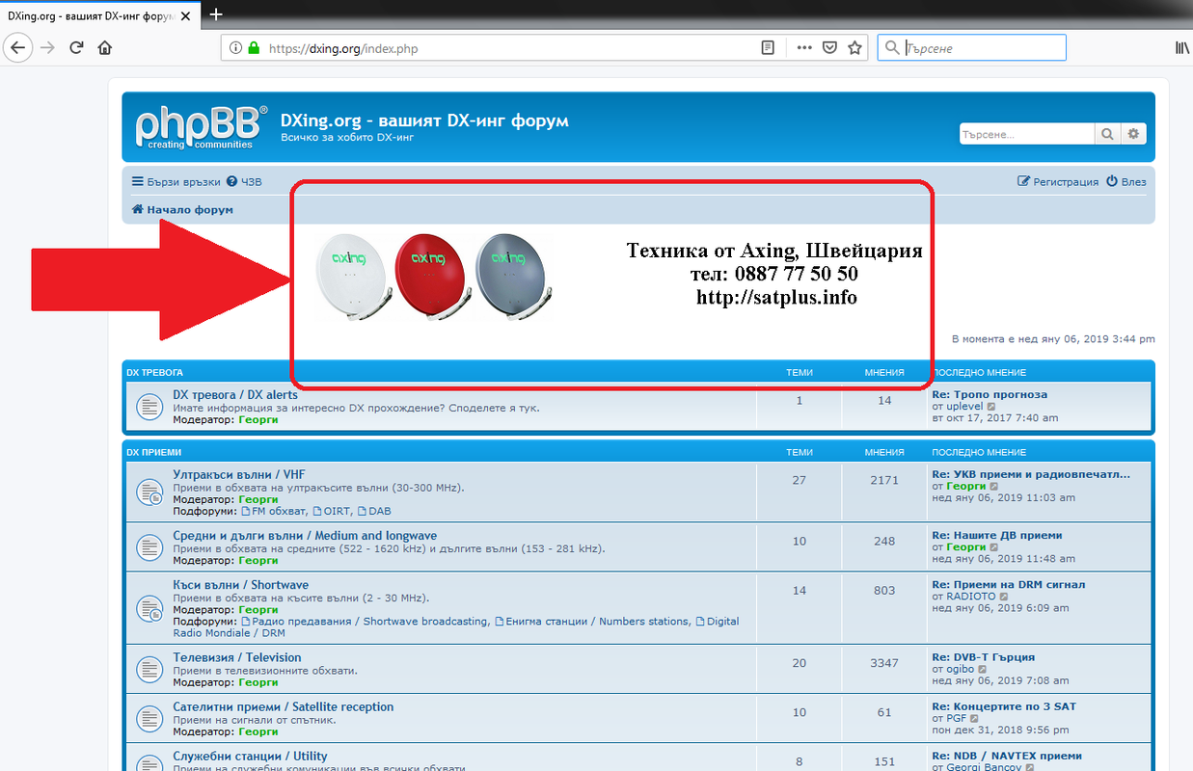Open Ултракъси вълни / VHF forum
The height and width of the screenshot is (771, 1193).
tap(239, 475)
